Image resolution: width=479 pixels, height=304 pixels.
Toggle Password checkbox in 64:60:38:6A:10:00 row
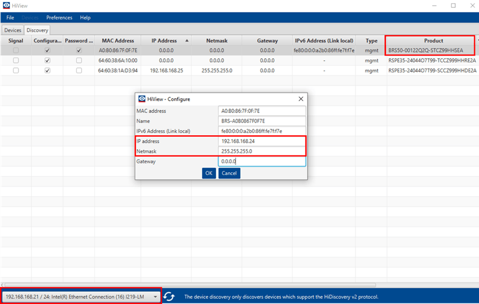coord(79,60)
